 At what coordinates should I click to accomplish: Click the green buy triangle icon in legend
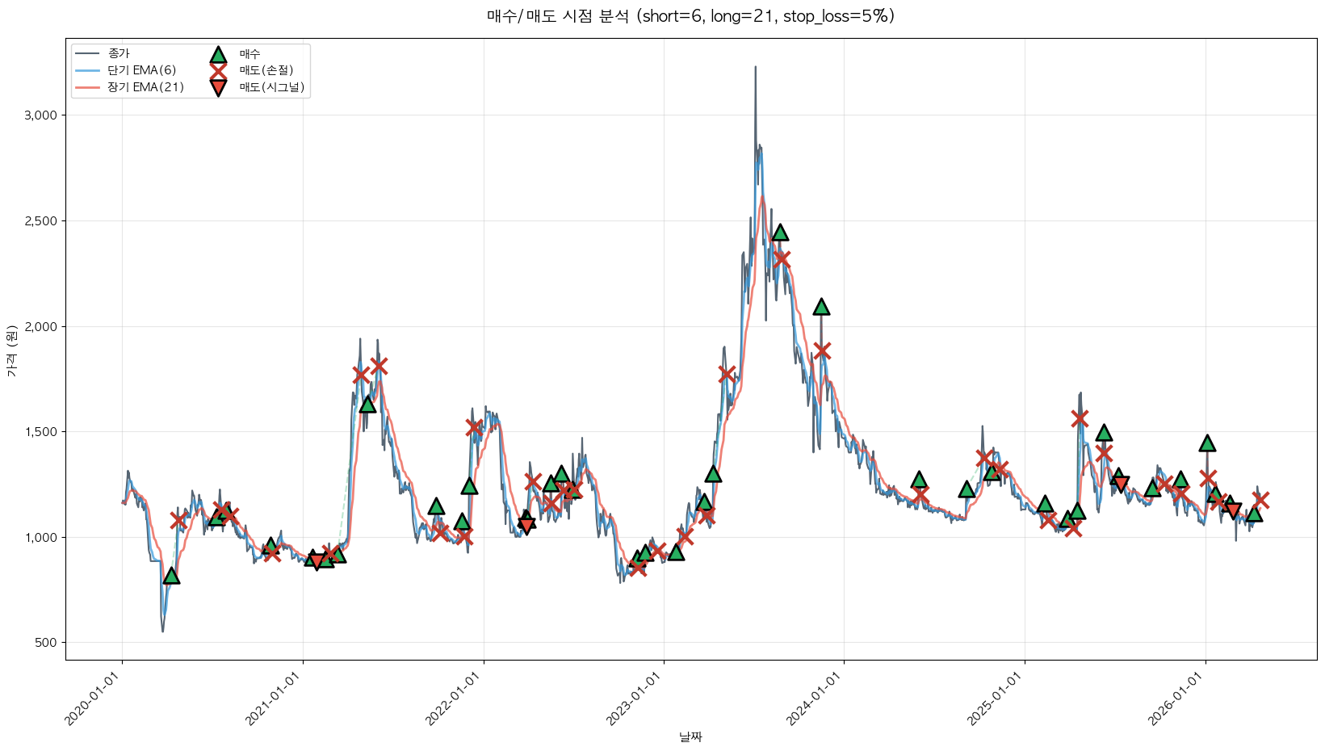218,54
